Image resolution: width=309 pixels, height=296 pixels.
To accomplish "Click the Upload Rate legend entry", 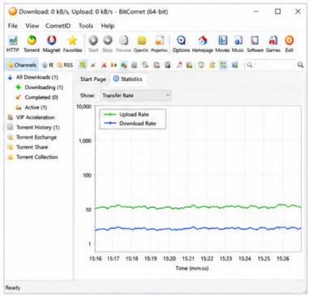I will click(x=126, y=114).
